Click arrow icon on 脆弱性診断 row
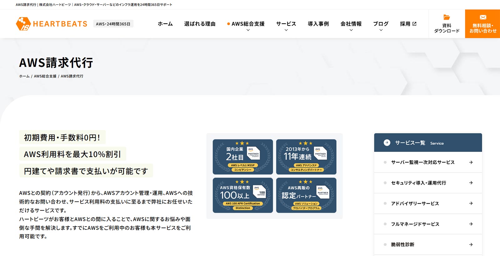This screenshot has width=500, height=256. pyautogui.click(x=471, y=244)
